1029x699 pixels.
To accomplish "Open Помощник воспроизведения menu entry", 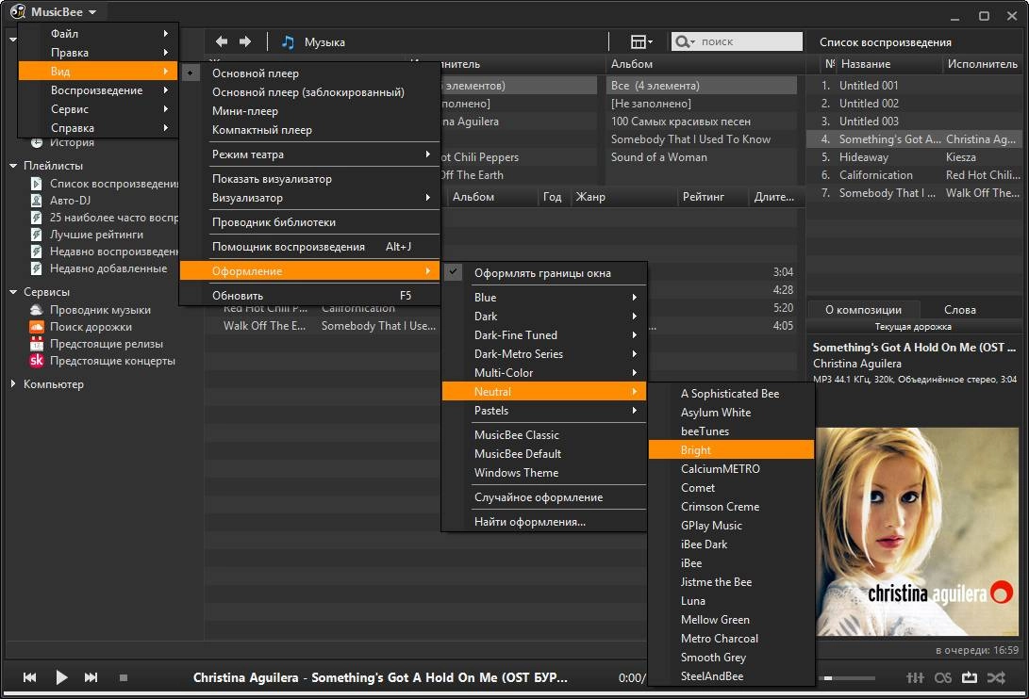I will pyautogui.click(x=309, y=247).
